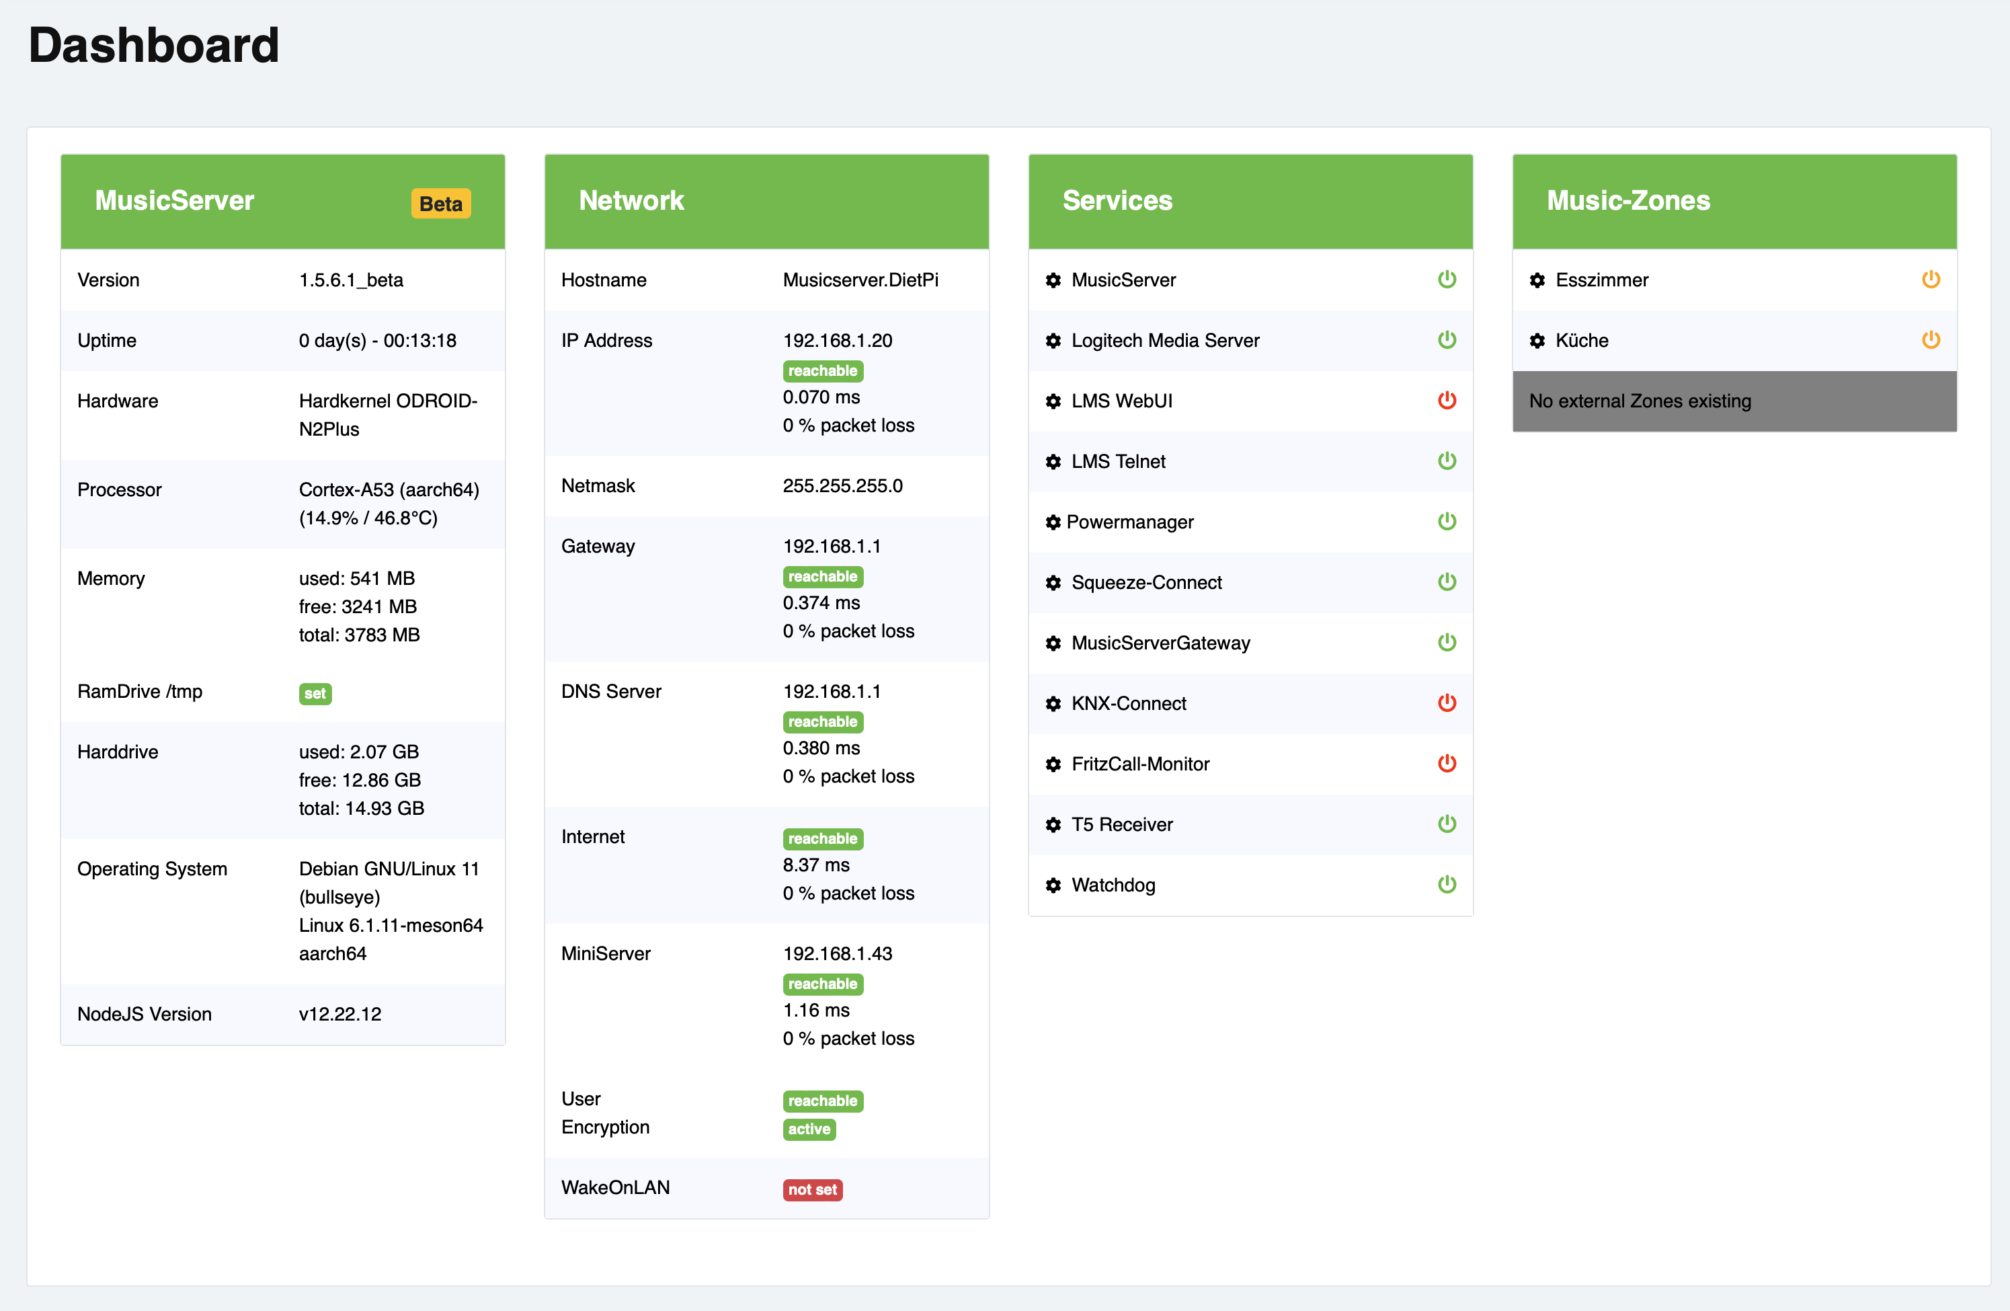
Task: Click the LMS Telnet service name
Action: [1118, 462]
